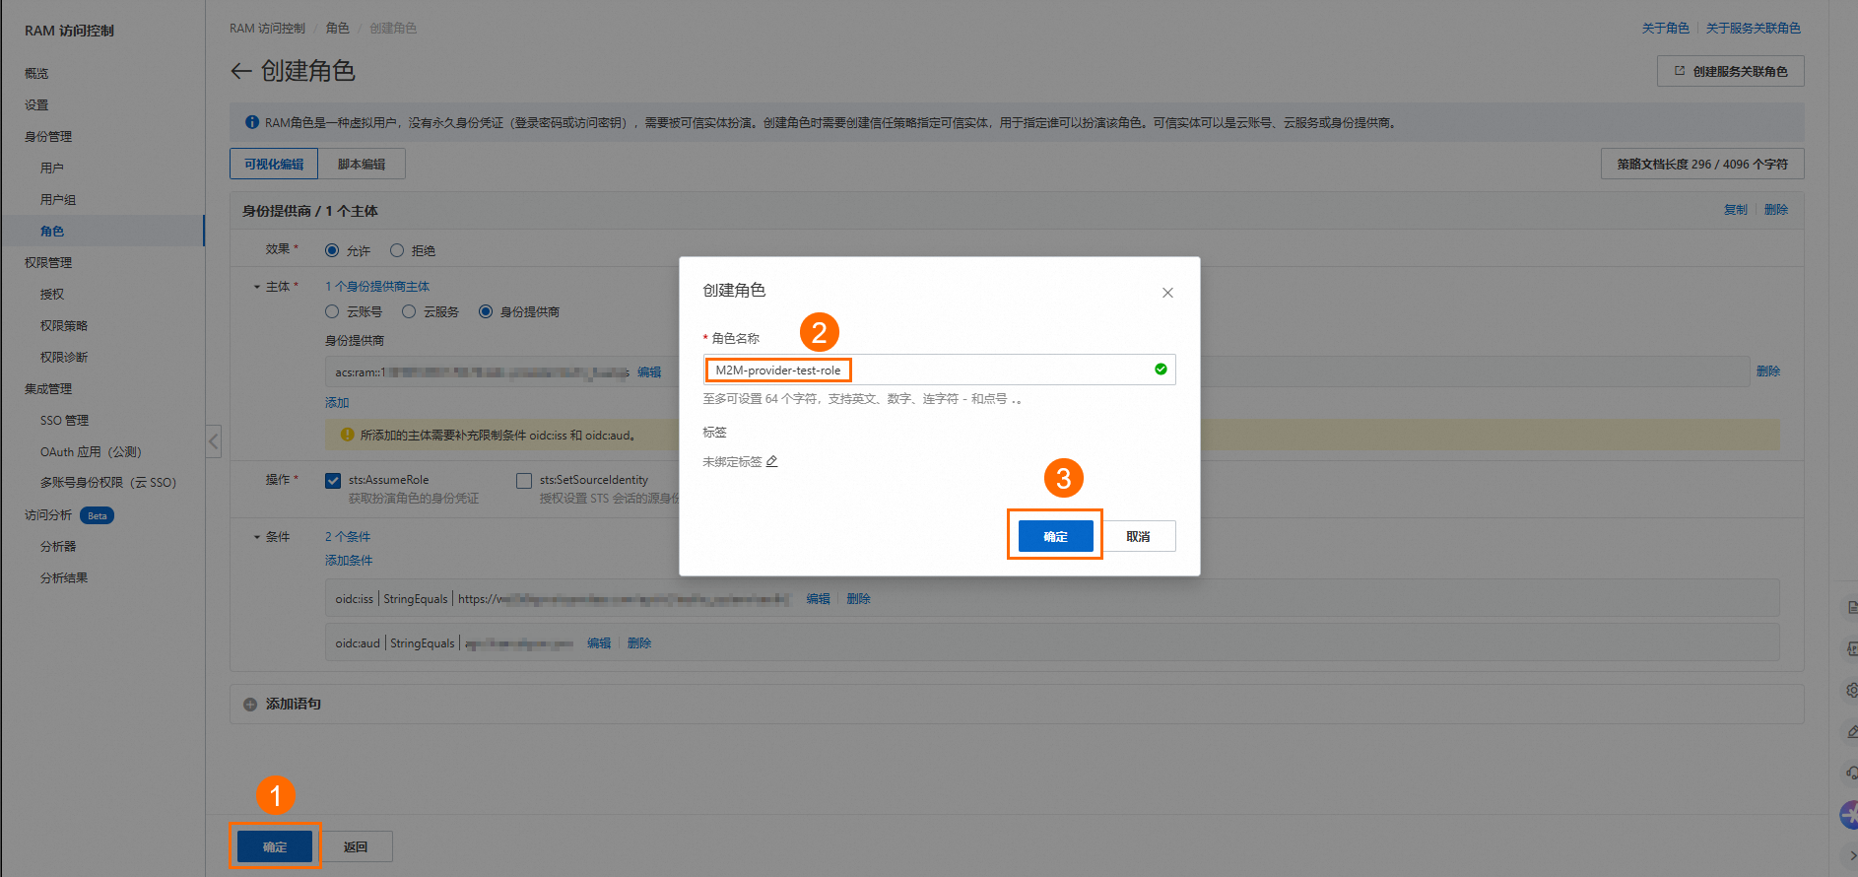Switch to the 可视化编辑 tab
1858x877 pixels.
[274, 164]
